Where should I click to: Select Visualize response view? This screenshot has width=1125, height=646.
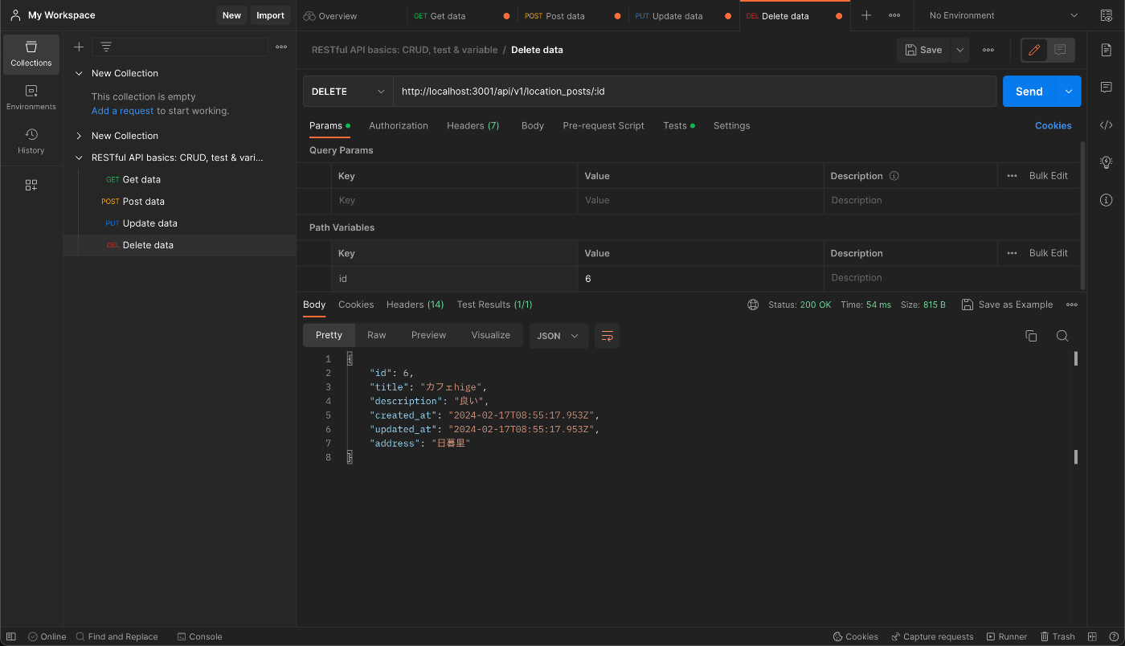click(x=491, y=335)
